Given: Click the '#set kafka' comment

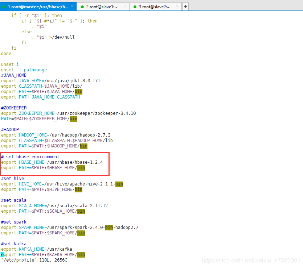Looking at the screenshot, I should coord(14,244).
